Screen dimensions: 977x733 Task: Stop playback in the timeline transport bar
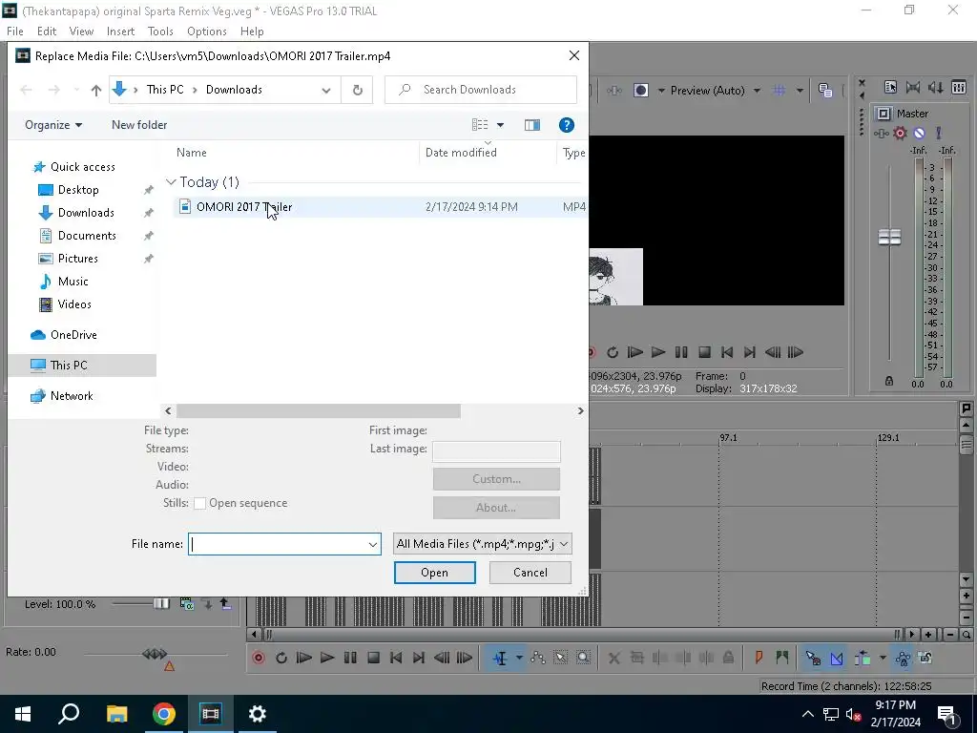click(x=373, y=658)
